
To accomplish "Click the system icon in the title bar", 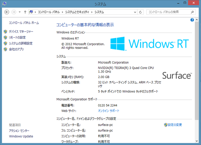I will coord(4,4).
